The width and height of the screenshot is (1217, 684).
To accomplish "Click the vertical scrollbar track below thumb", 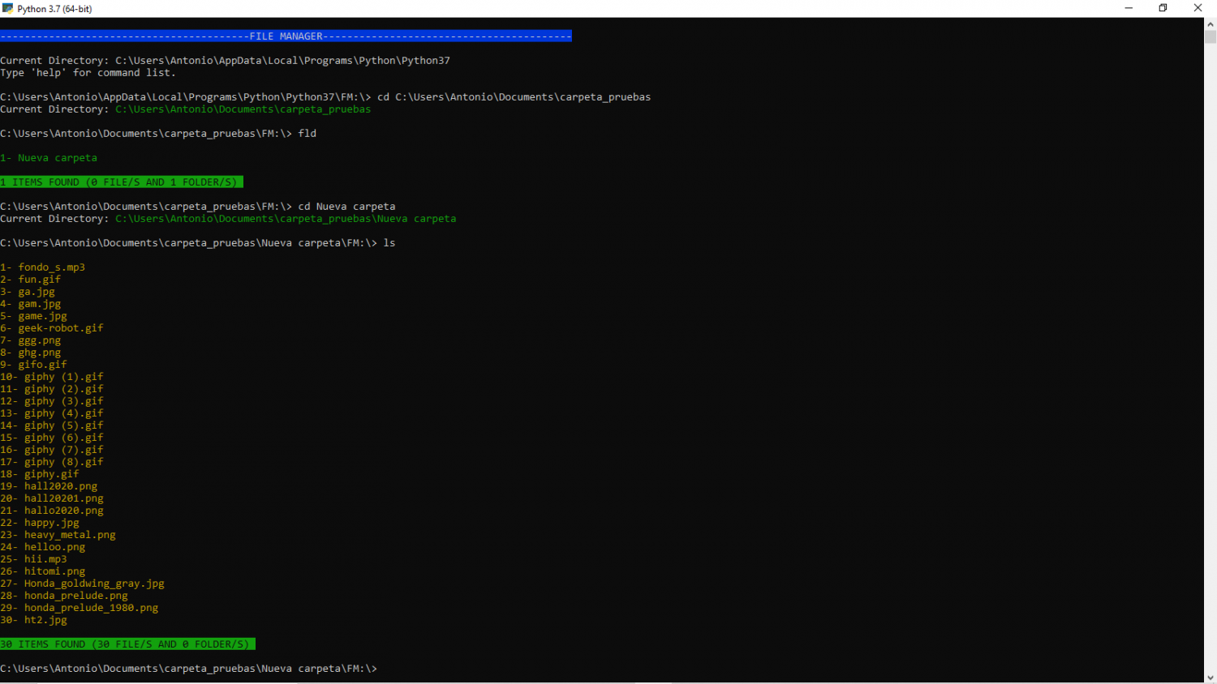I will (1210, 357).
